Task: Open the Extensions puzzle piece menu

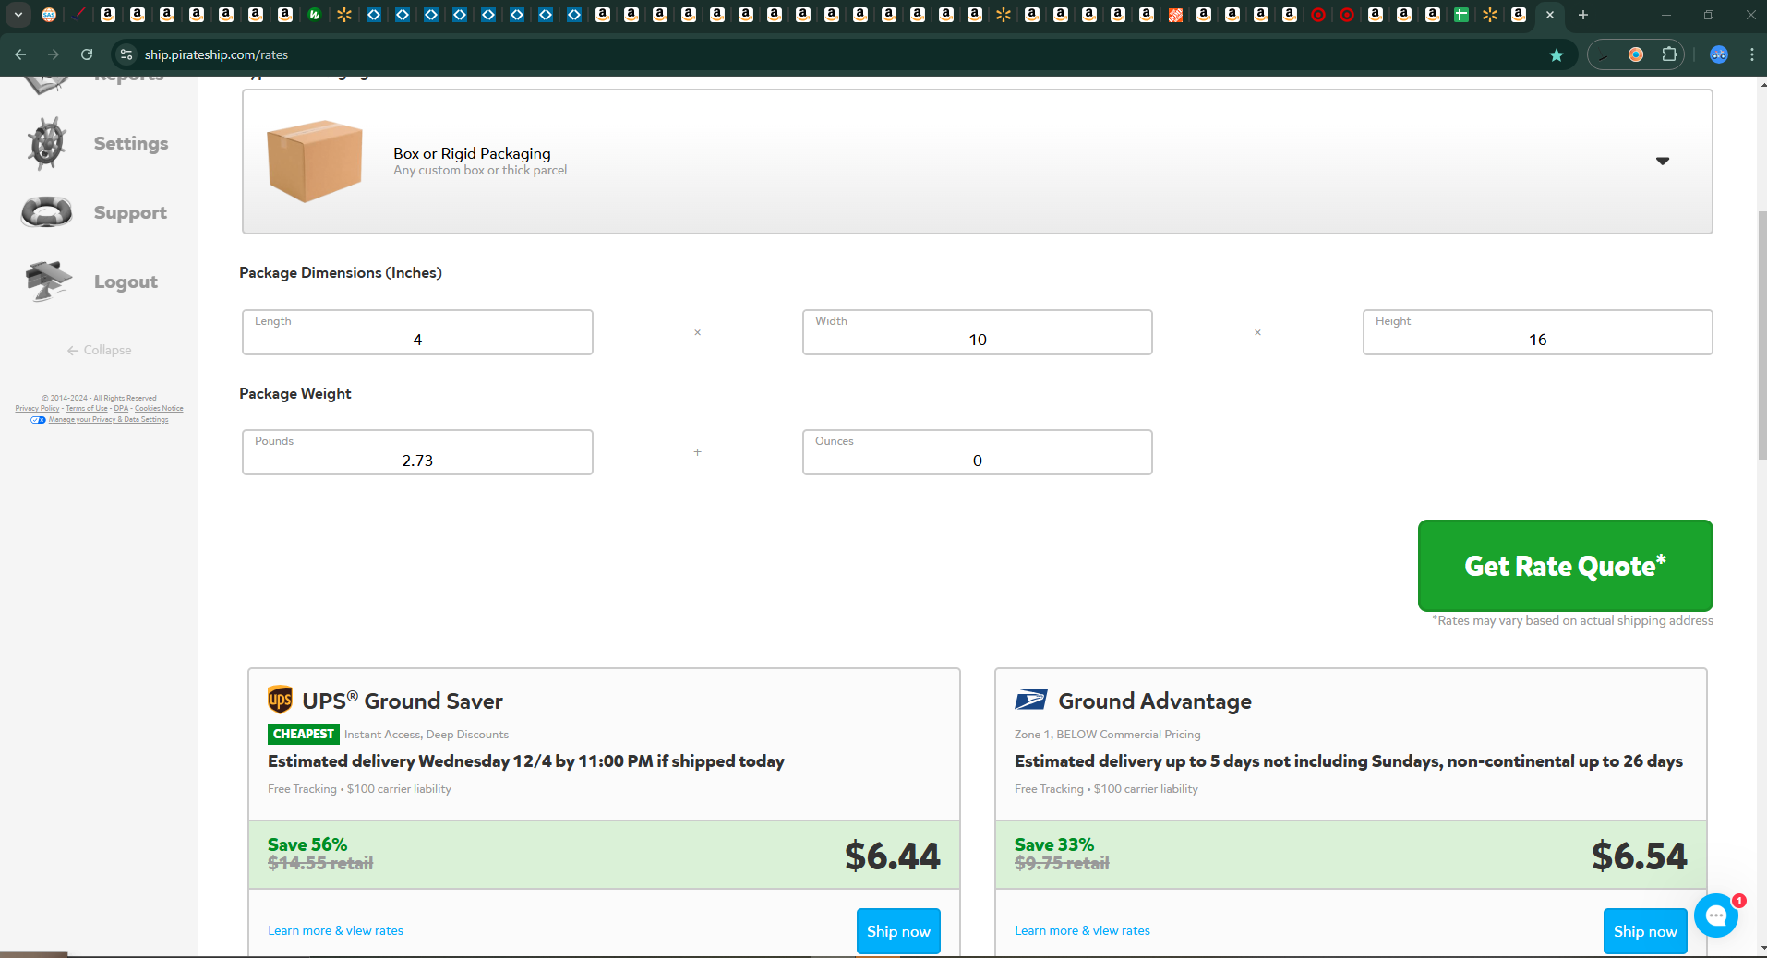Action: (1669, 54)
